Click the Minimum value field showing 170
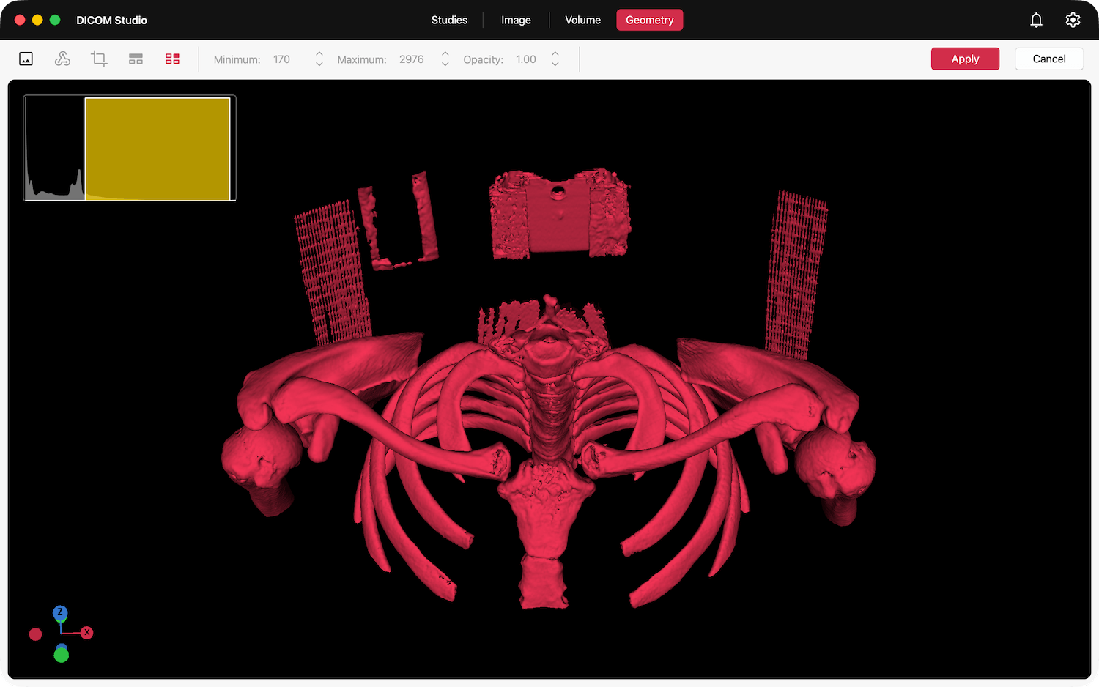The height and width of the screenshot is (687, 1099). tap(281, 59)
